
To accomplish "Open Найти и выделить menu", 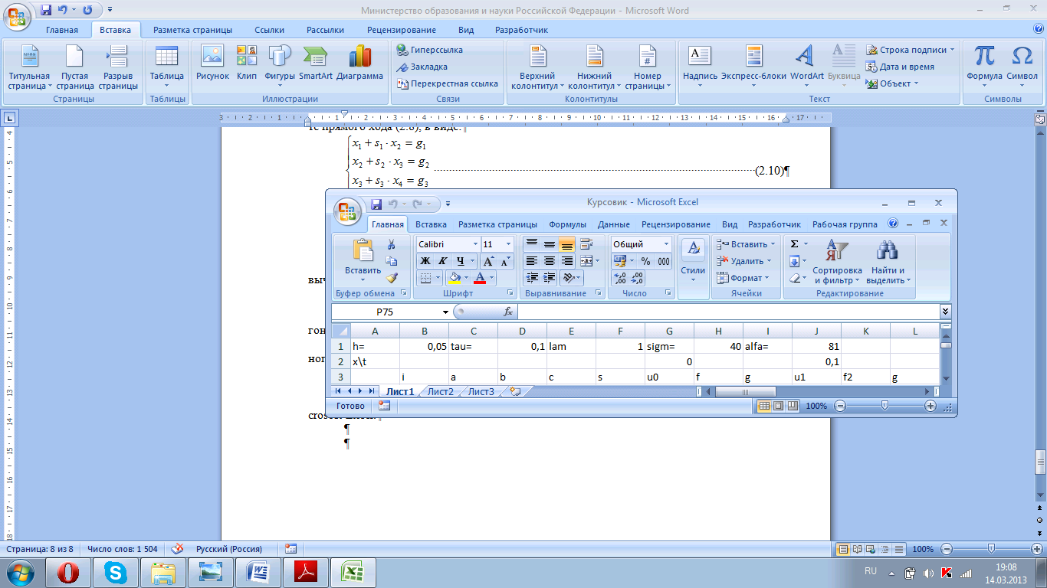I will pos(889,261).
